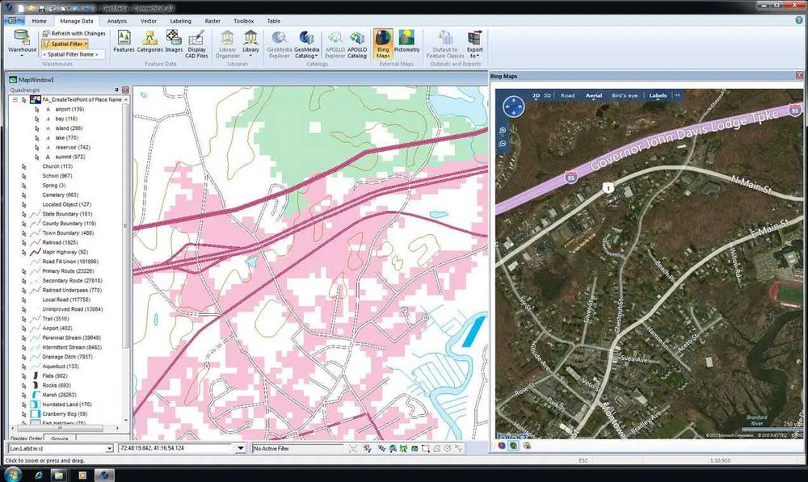808x482 pixels.
Task: Select 2D mode in Bing Maps
Action: point(536,95)
